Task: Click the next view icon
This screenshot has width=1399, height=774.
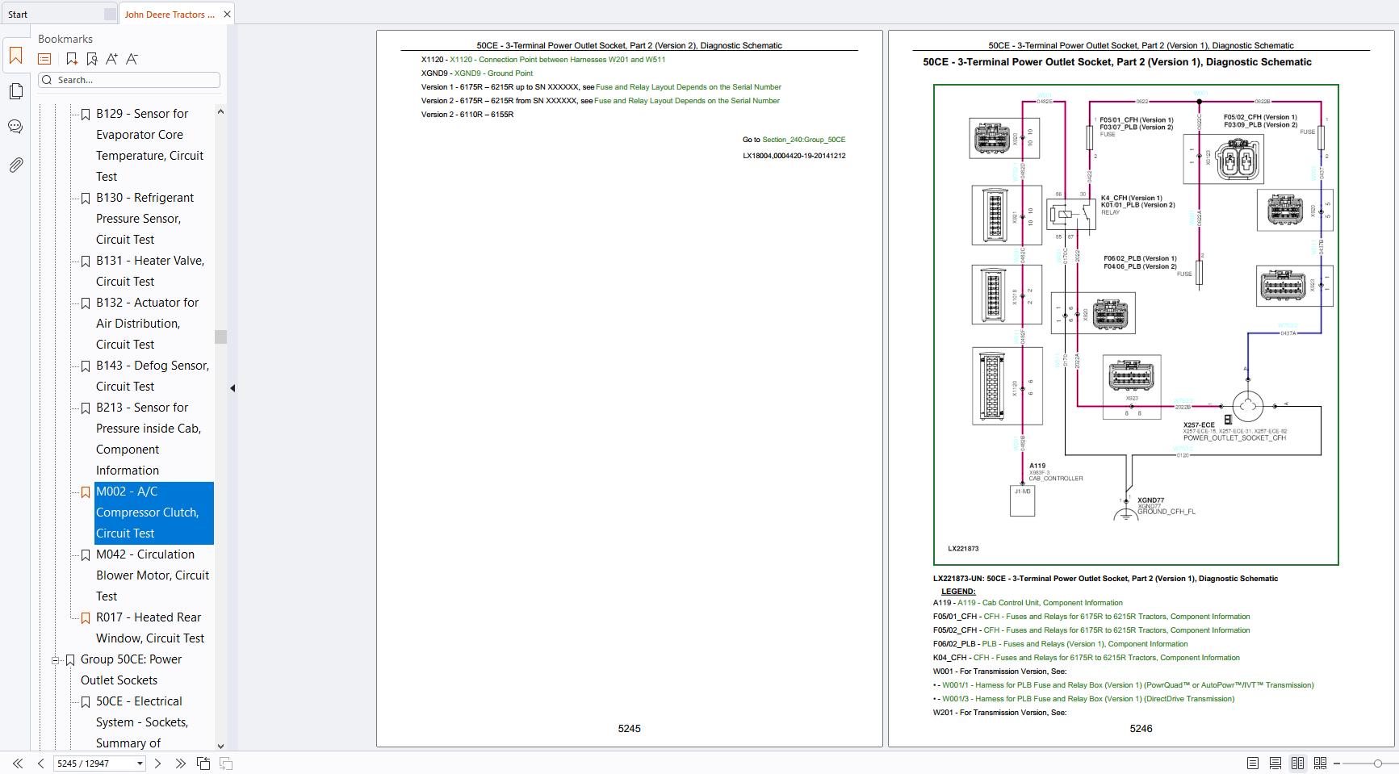Action: pyautogui.click(x=226, y=764)
